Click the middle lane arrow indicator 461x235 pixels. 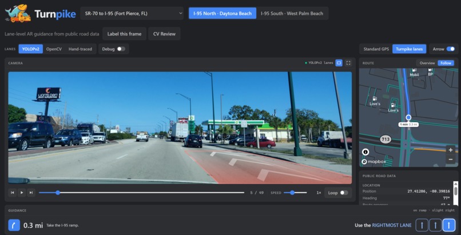click(435, 225)
